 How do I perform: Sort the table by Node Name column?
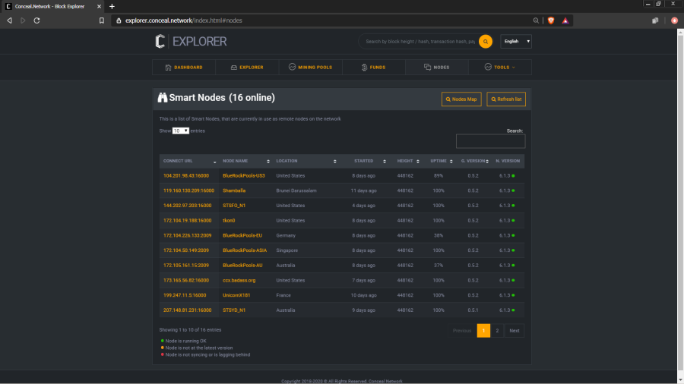pos(245,161)
